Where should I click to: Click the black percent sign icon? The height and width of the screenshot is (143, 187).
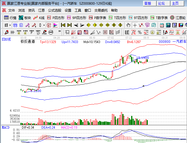tap(140, 32)
